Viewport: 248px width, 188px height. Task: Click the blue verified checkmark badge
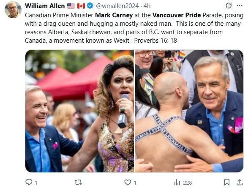90,6
